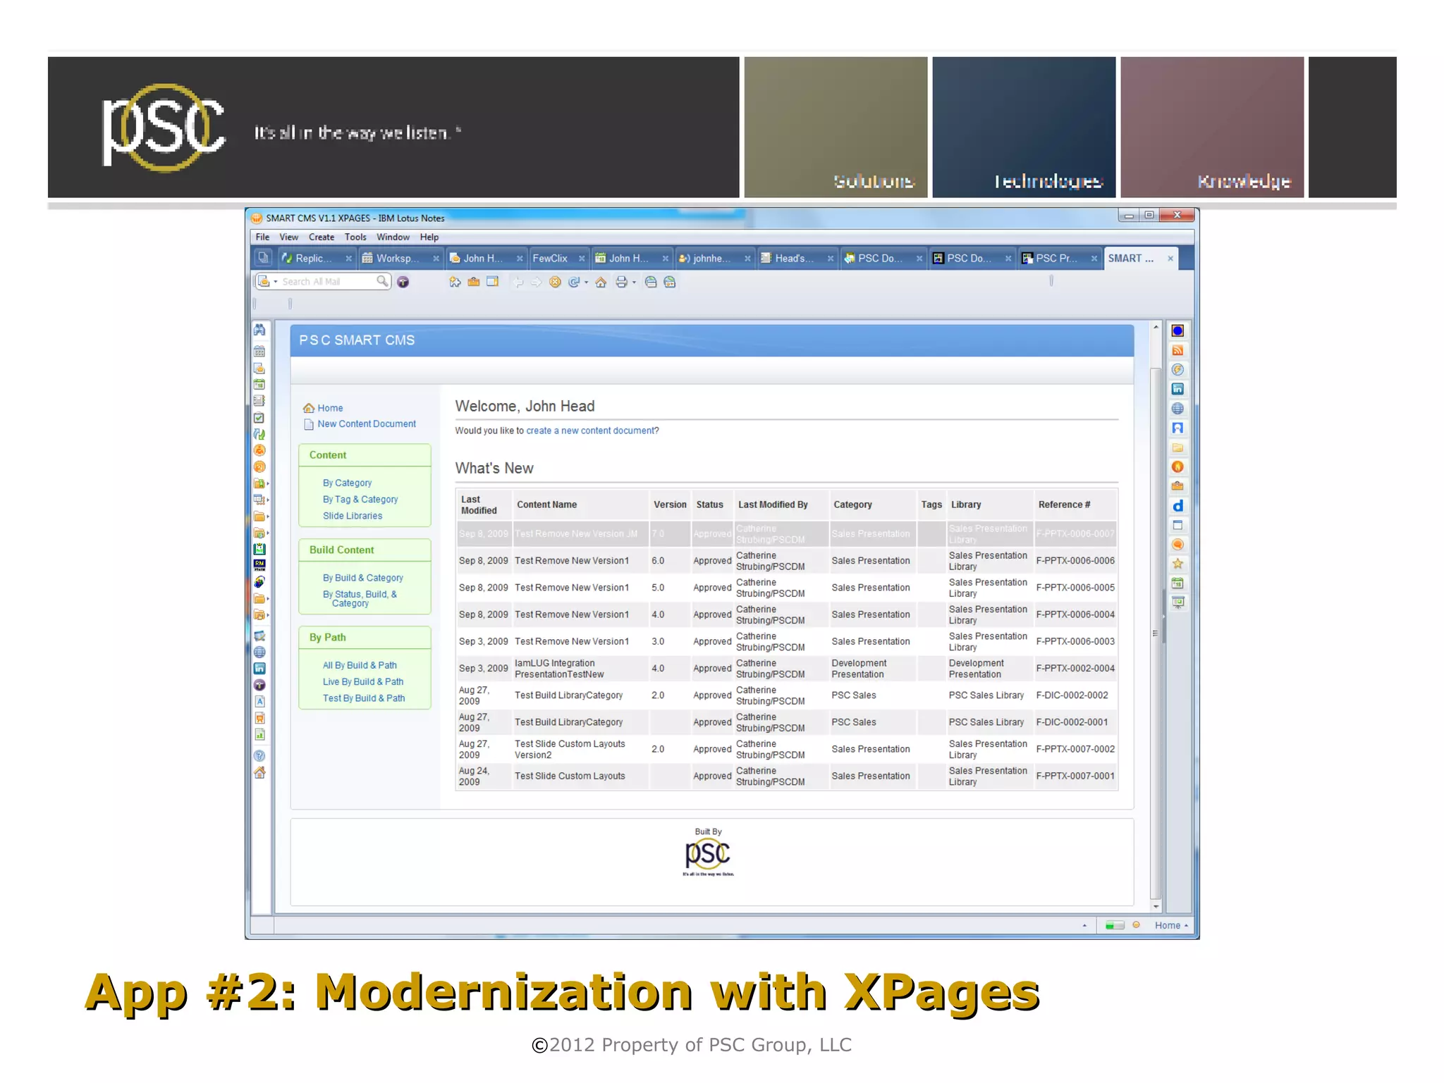Open the calendar icon in right sidebar
The image size is (1444, 1083).
(x=1177, y=583)
